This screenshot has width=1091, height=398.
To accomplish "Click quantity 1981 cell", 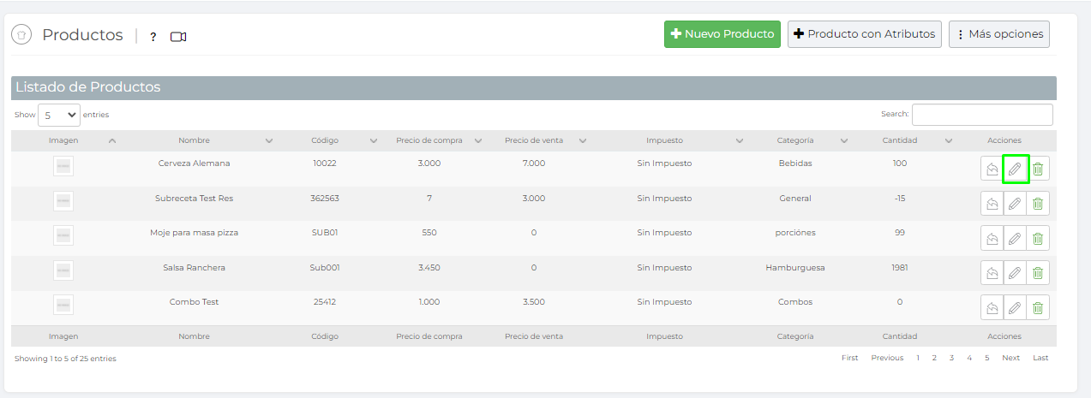I will pyautogui.click(x=900, y=267).
